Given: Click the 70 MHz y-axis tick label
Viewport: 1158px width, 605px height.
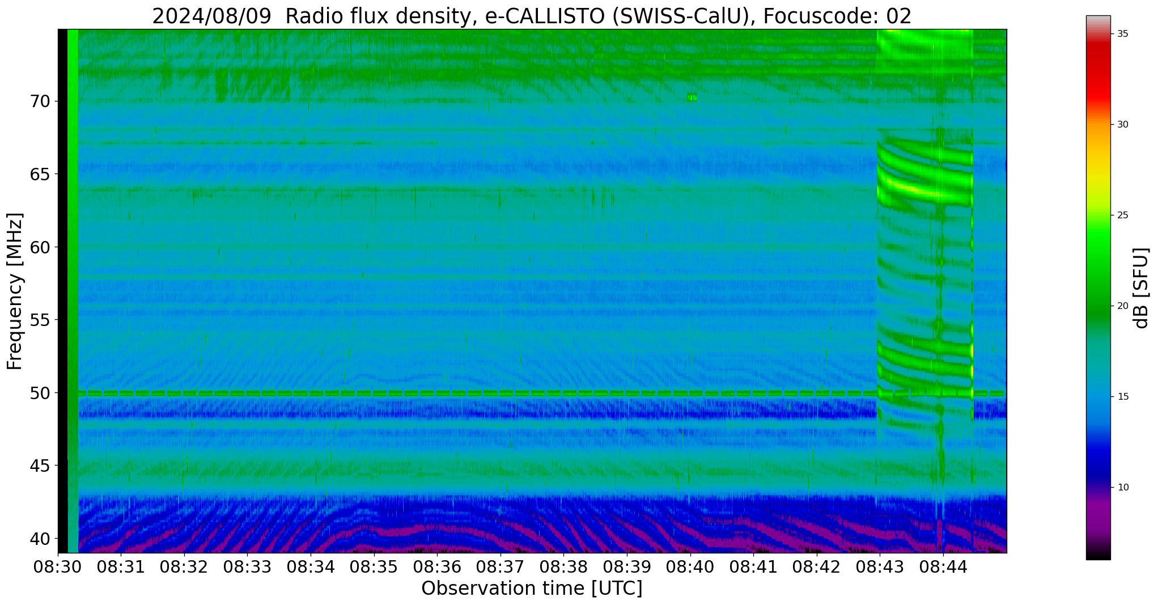Looking at the screenshot, I should coord(40,101).
